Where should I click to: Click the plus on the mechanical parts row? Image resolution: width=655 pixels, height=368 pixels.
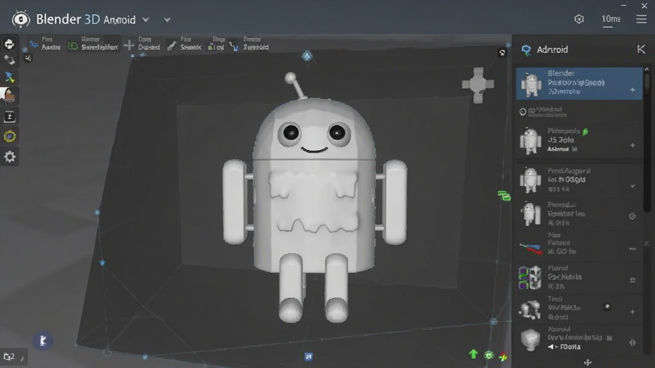[x=633, y=312]
